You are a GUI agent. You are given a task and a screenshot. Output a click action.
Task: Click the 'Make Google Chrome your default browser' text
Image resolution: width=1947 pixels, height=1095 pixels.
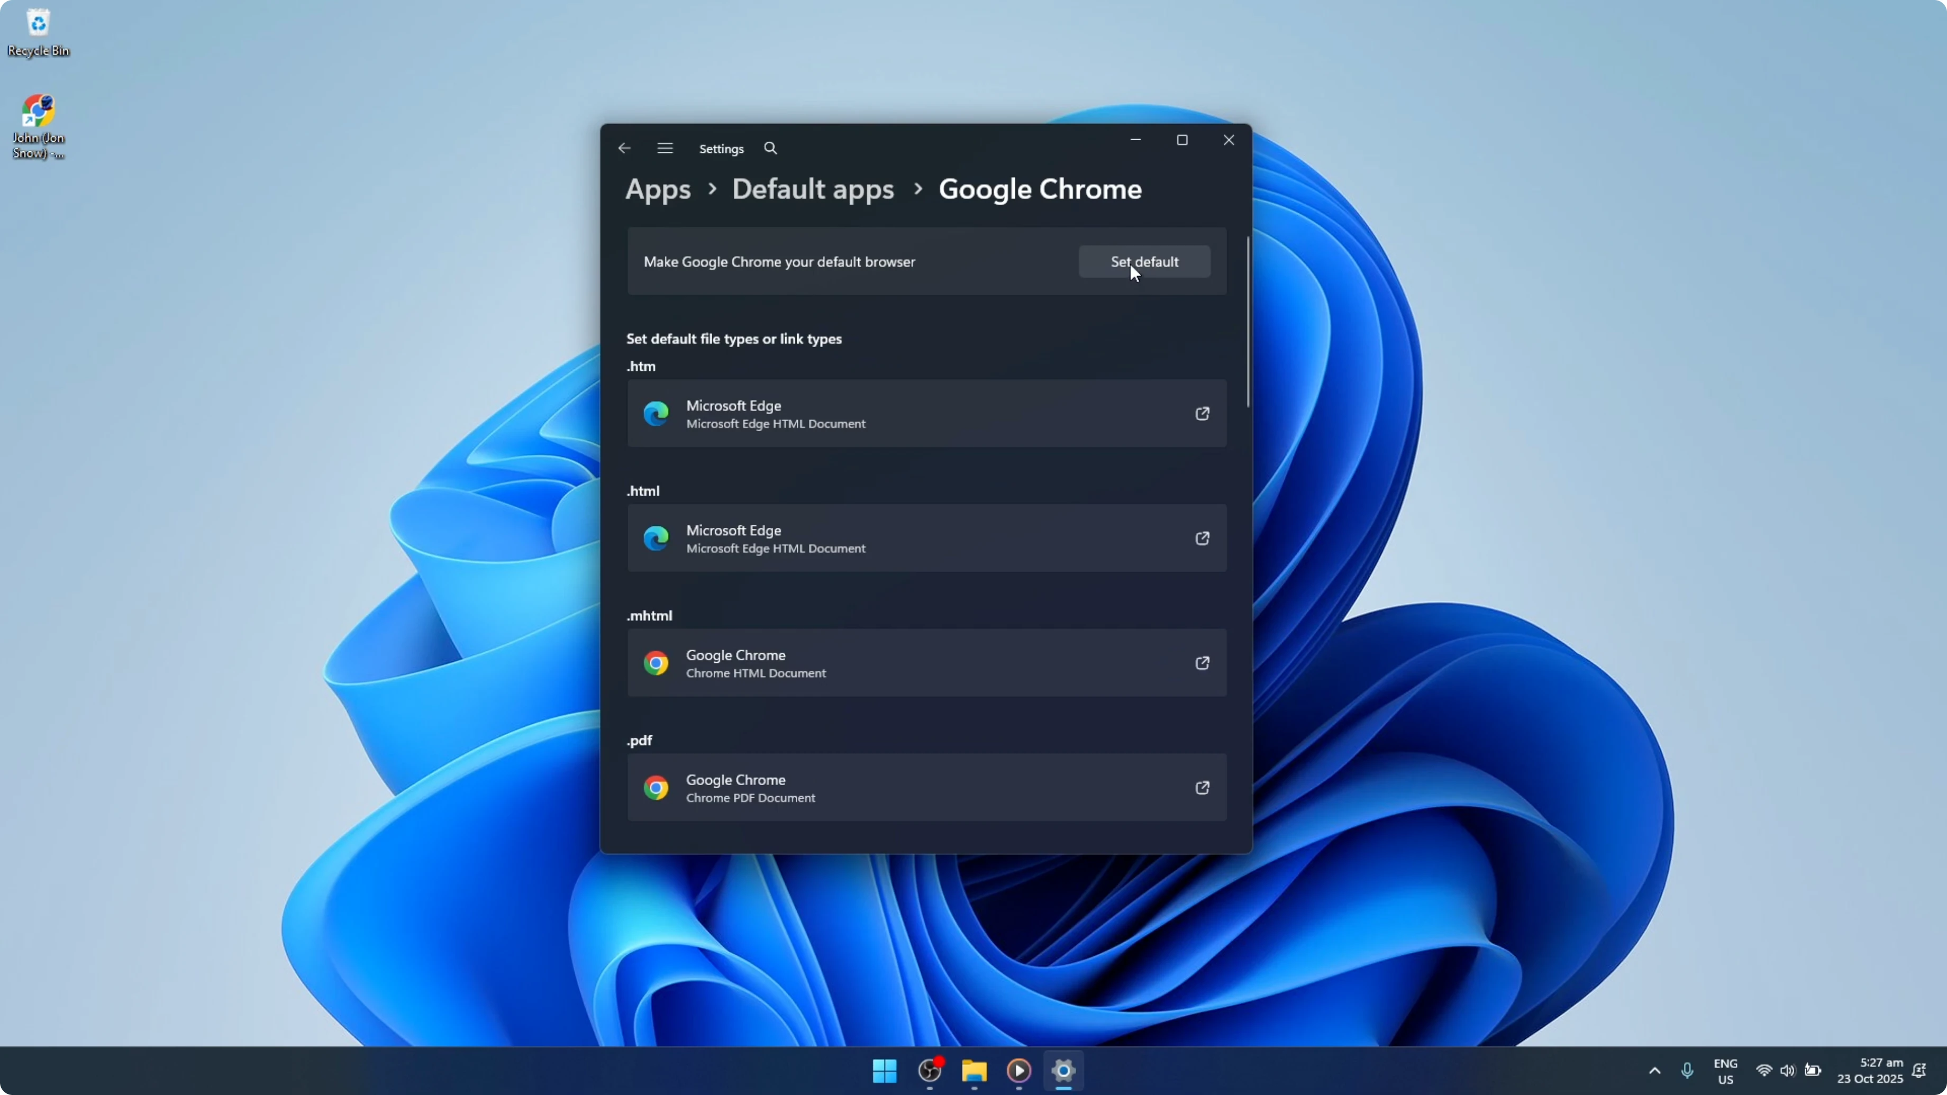tap(778, 261)
